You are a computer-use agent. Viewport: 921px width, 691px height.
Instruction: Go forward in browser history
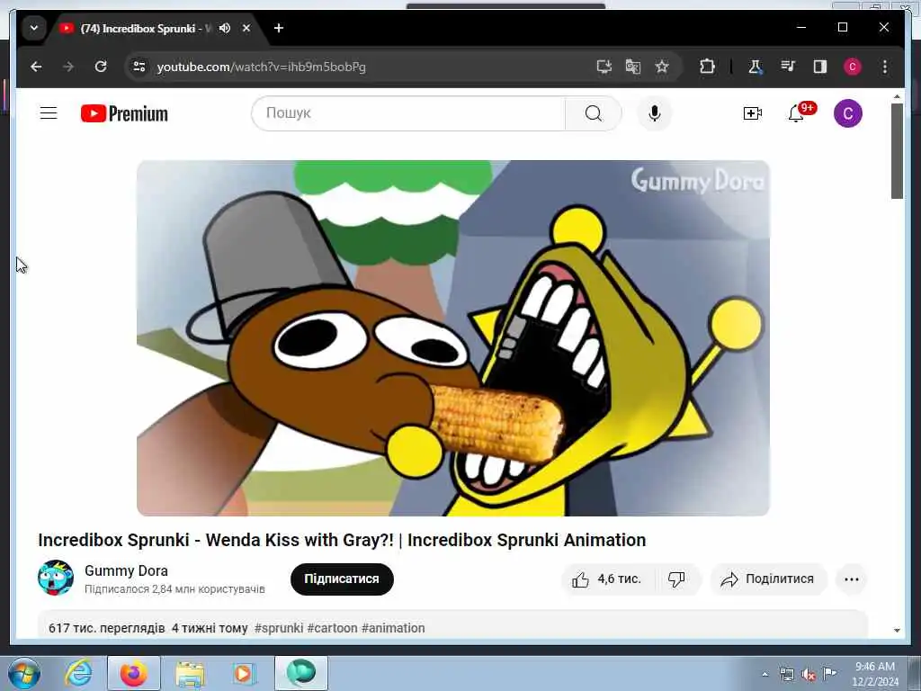tap(68, 67)
